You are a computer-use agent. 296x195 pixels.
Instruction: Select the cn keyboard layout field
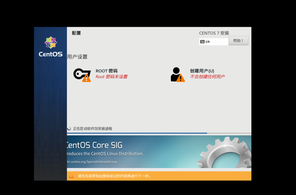tap(214, 42)
